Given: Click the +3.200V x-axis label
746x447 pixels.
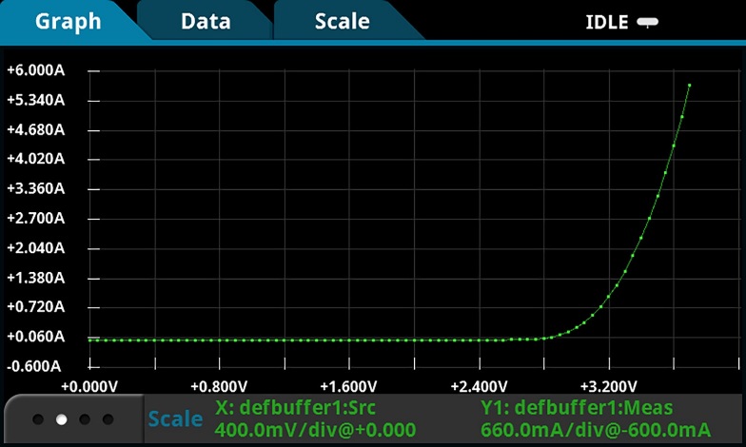Looking at the screenshot, I should coord(608,387).
